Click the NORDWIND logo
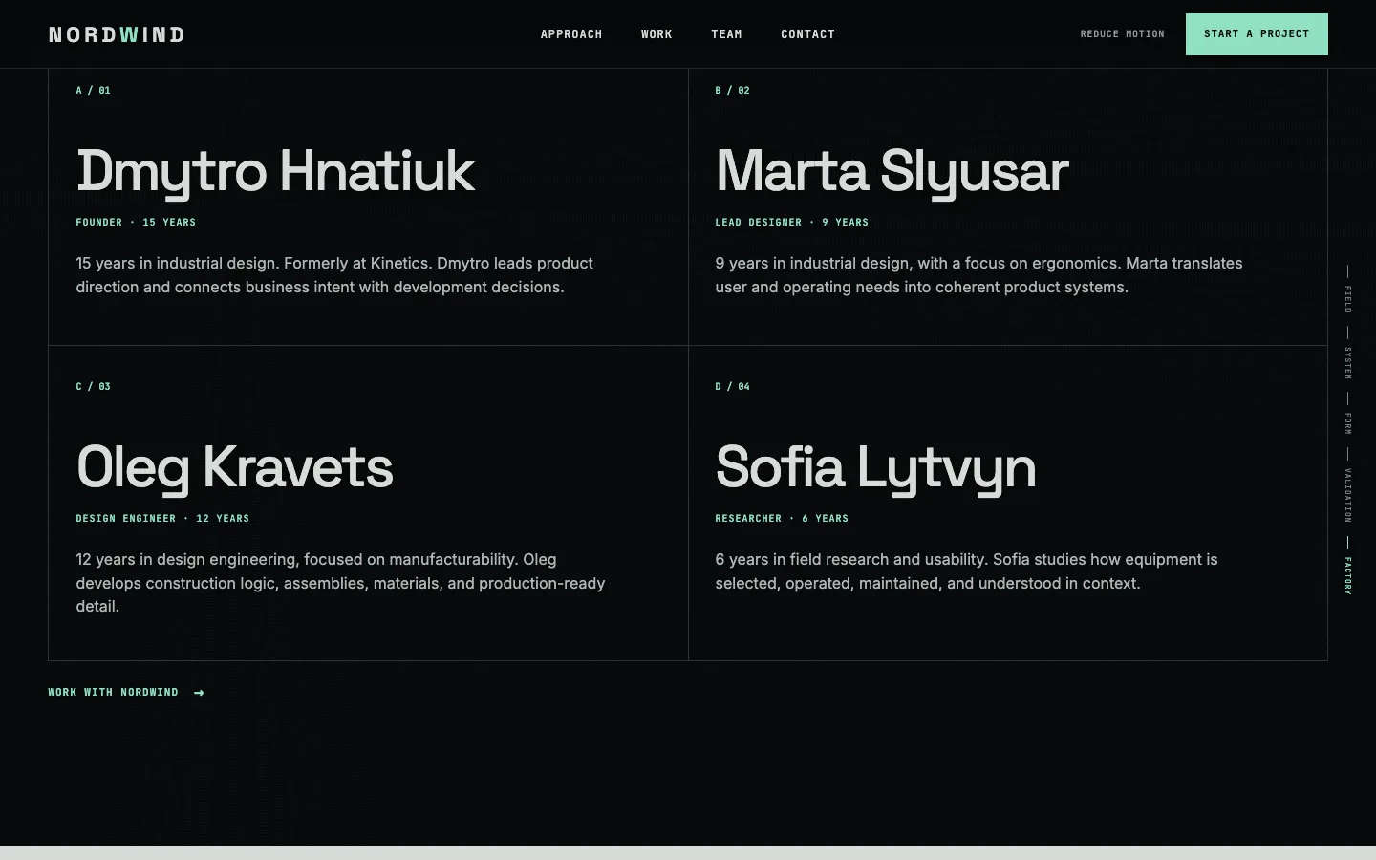Screen dimensions: 1376x860 117,34
